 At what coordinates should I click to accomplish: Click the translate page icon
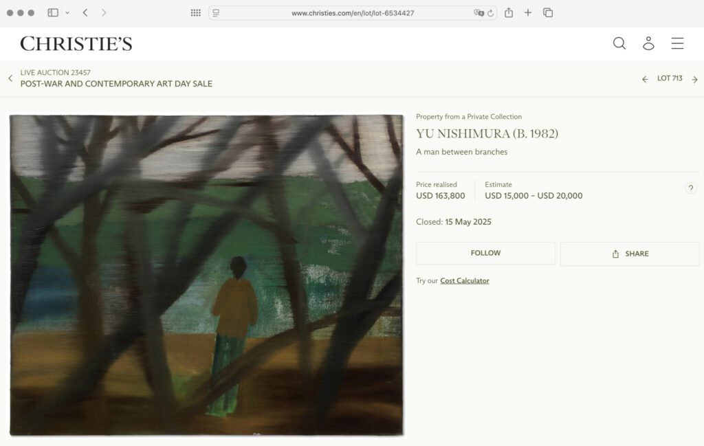point(478,13)
